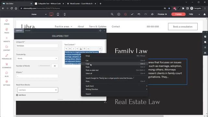Screen dimensions: 208x117
Task: Undo the last change
Action: click(139, 14)
